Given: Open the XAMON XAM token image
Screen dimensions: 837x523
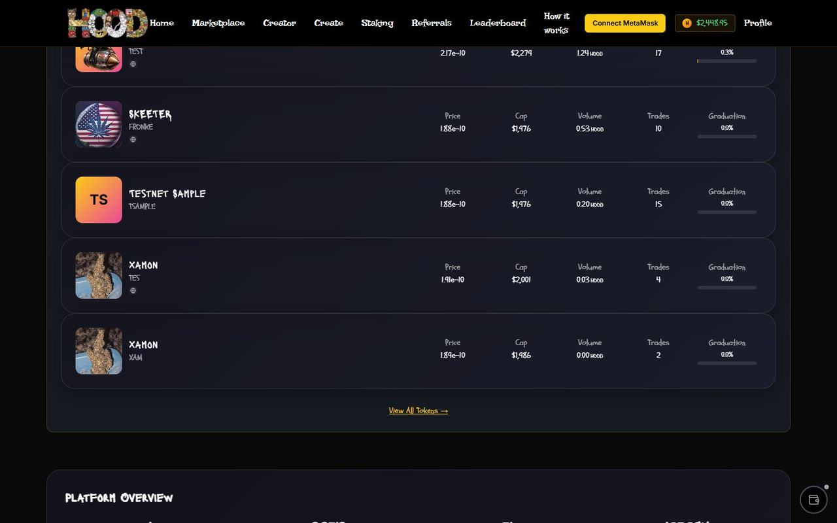Looking at the screenshot, I should (x=99, y=351).
